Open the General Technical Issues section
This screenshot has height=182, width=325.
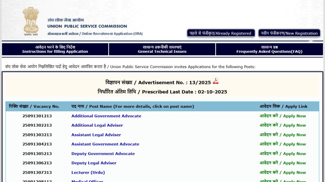[162, 49]
